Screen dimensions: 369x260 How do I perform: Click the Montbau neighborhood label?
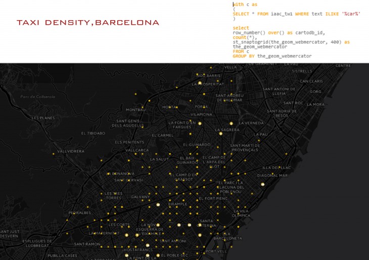[135, 109]
